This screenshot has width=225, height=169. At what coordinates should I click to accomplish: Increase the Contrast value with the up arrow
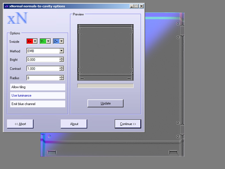click(x=62, y=67)
